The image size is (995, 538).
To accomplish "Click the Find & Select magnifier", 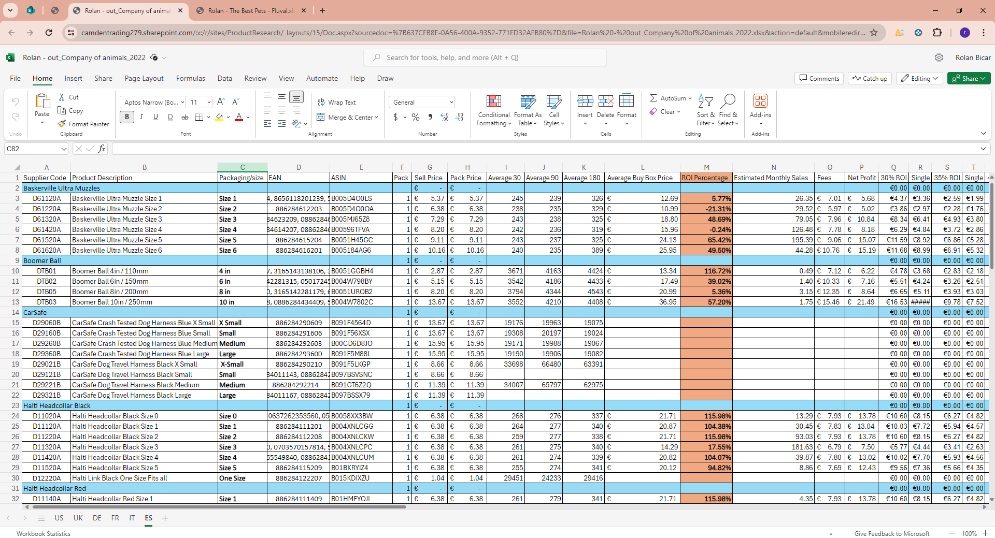I will [728, 101].
